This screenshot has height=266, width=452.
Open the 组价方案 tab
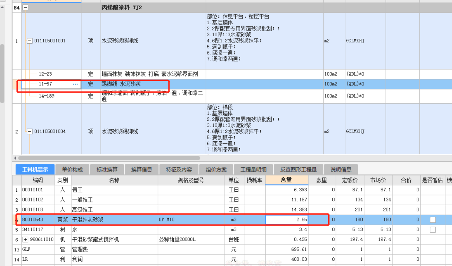[216, 170]
